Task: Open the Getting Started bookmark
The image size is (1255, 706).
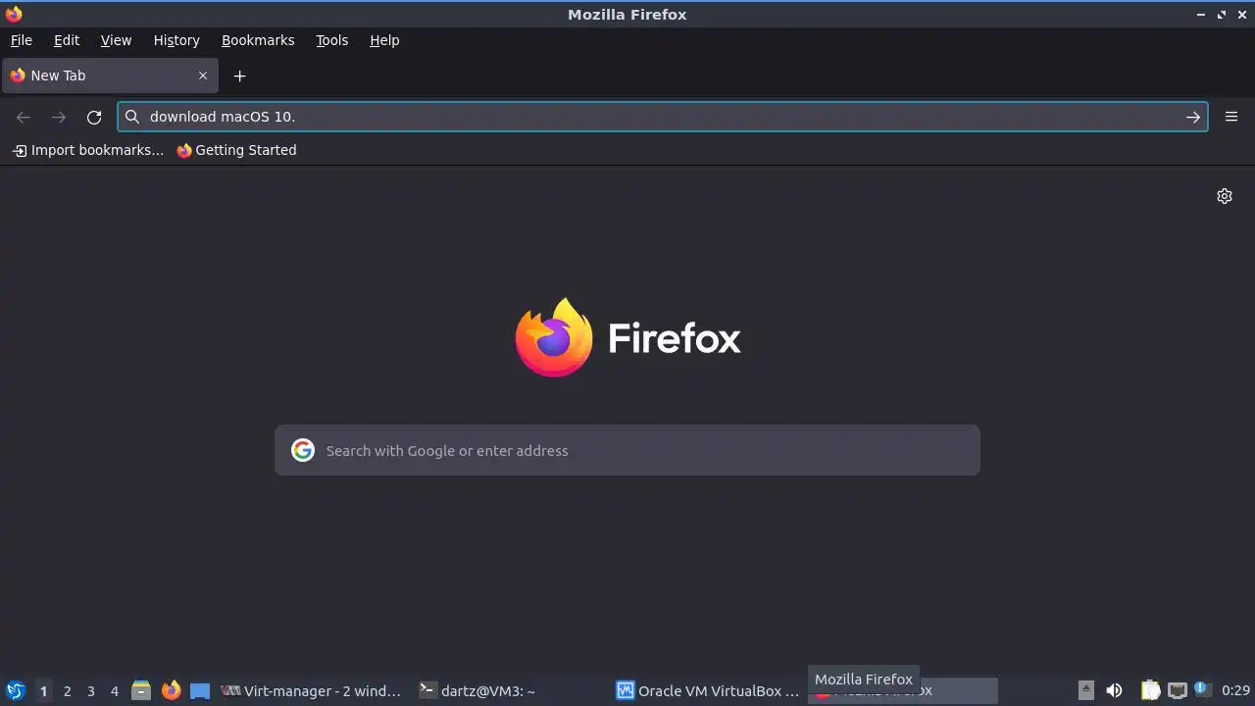Action: (x=236, y=150)
